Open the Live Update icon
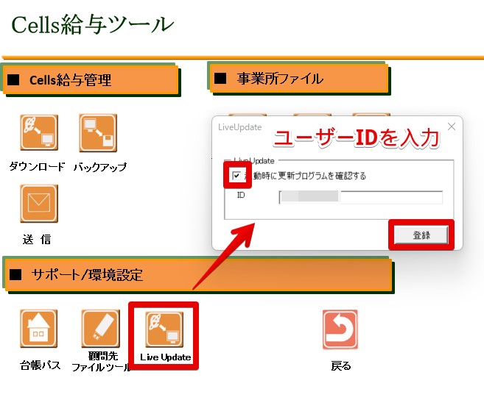The image size is (484, 400). 165,329
